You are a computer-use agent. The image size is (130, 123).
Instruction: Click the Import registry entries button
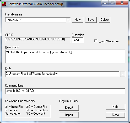pyautogui.click(x=69, y=115)
